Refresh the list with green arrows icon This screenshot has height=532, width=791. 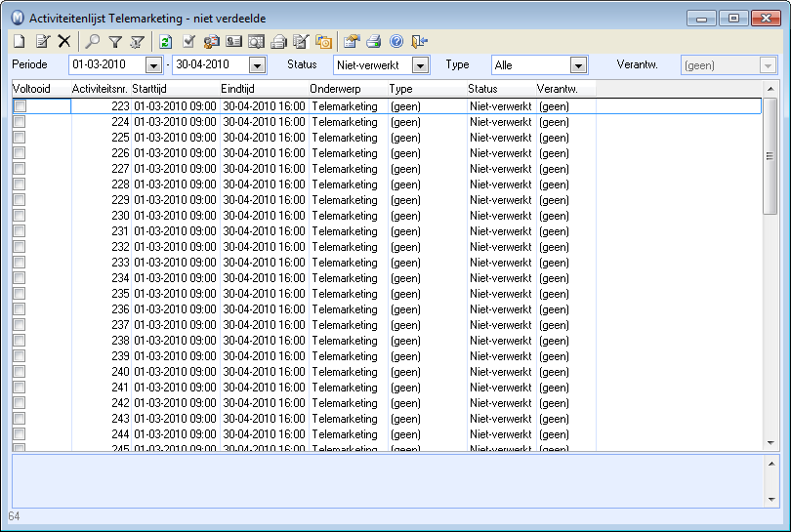[165, 41]
